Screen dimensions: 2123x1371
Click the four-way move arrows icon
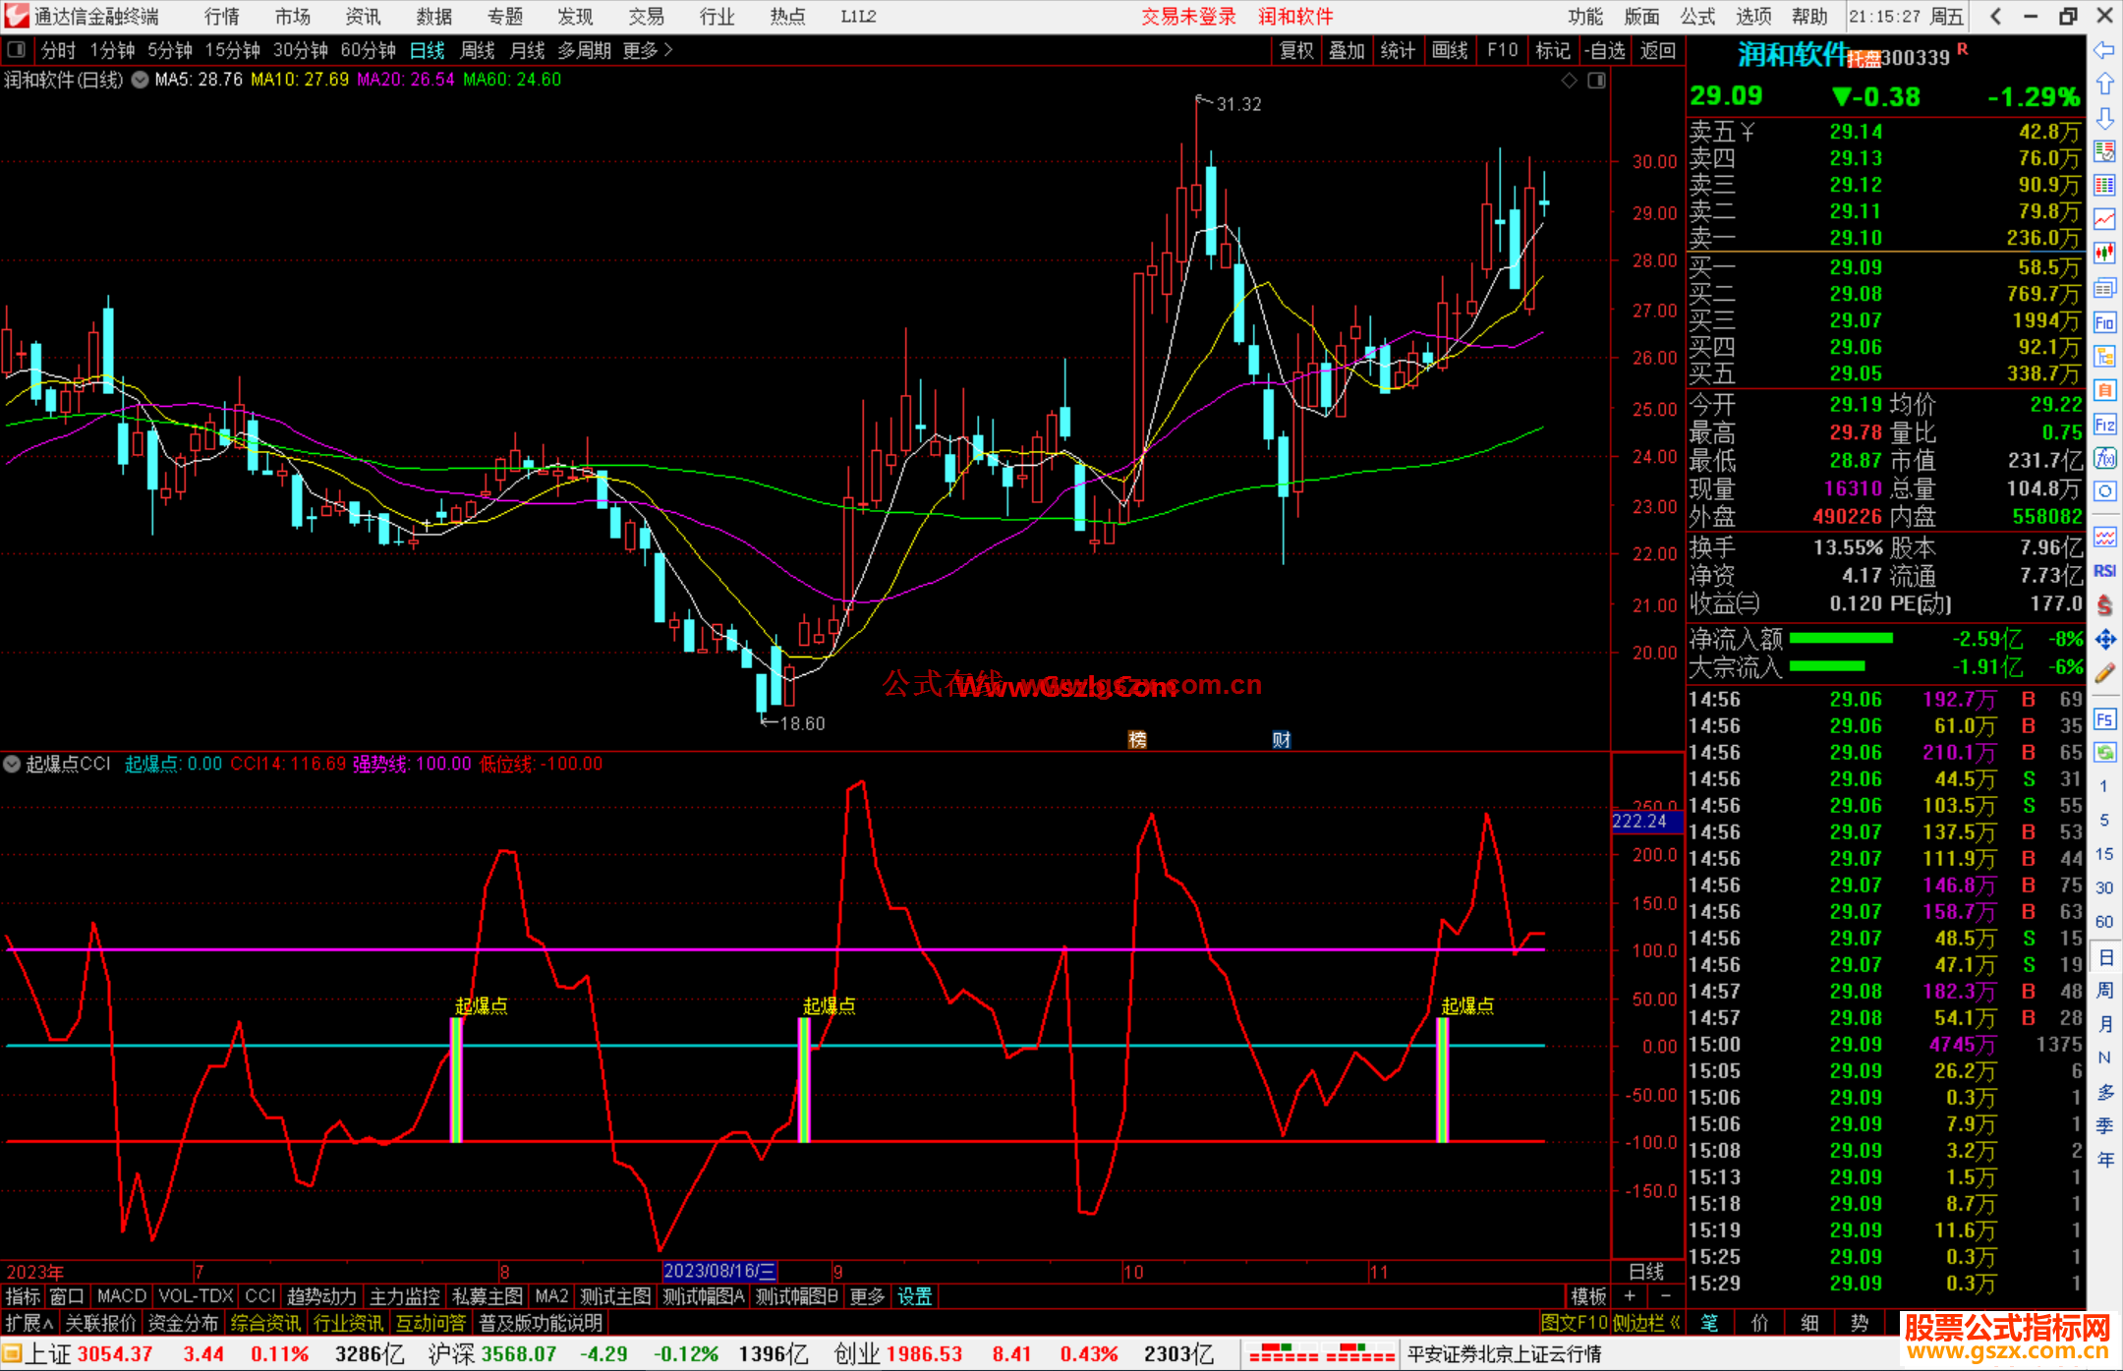[2104, 640]
